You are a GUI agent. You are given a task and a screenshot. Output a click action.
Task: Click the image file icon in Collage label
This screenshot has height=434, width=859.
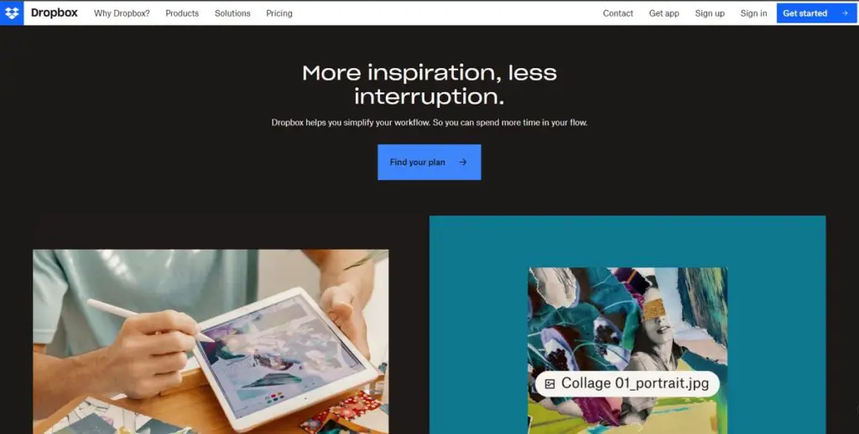(550, 385)
